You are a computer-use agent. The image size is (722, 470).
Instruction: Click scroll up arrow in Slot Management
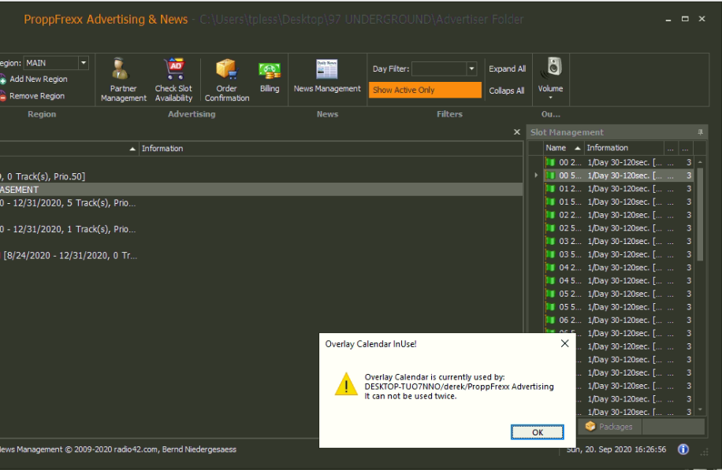coord(701,162)
